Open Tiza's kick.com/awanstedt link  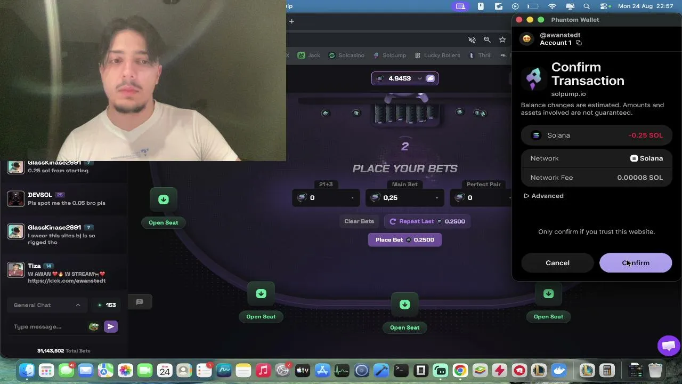click(67, 281)
